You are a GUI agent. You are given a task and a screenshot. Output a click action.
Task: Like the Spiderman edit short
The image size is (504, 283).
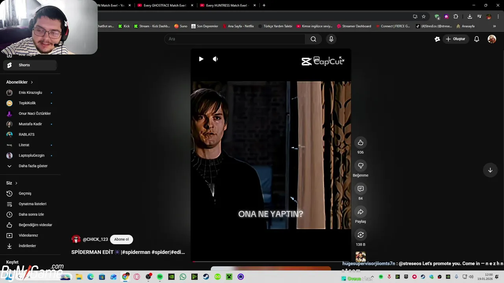coord(360,143)
